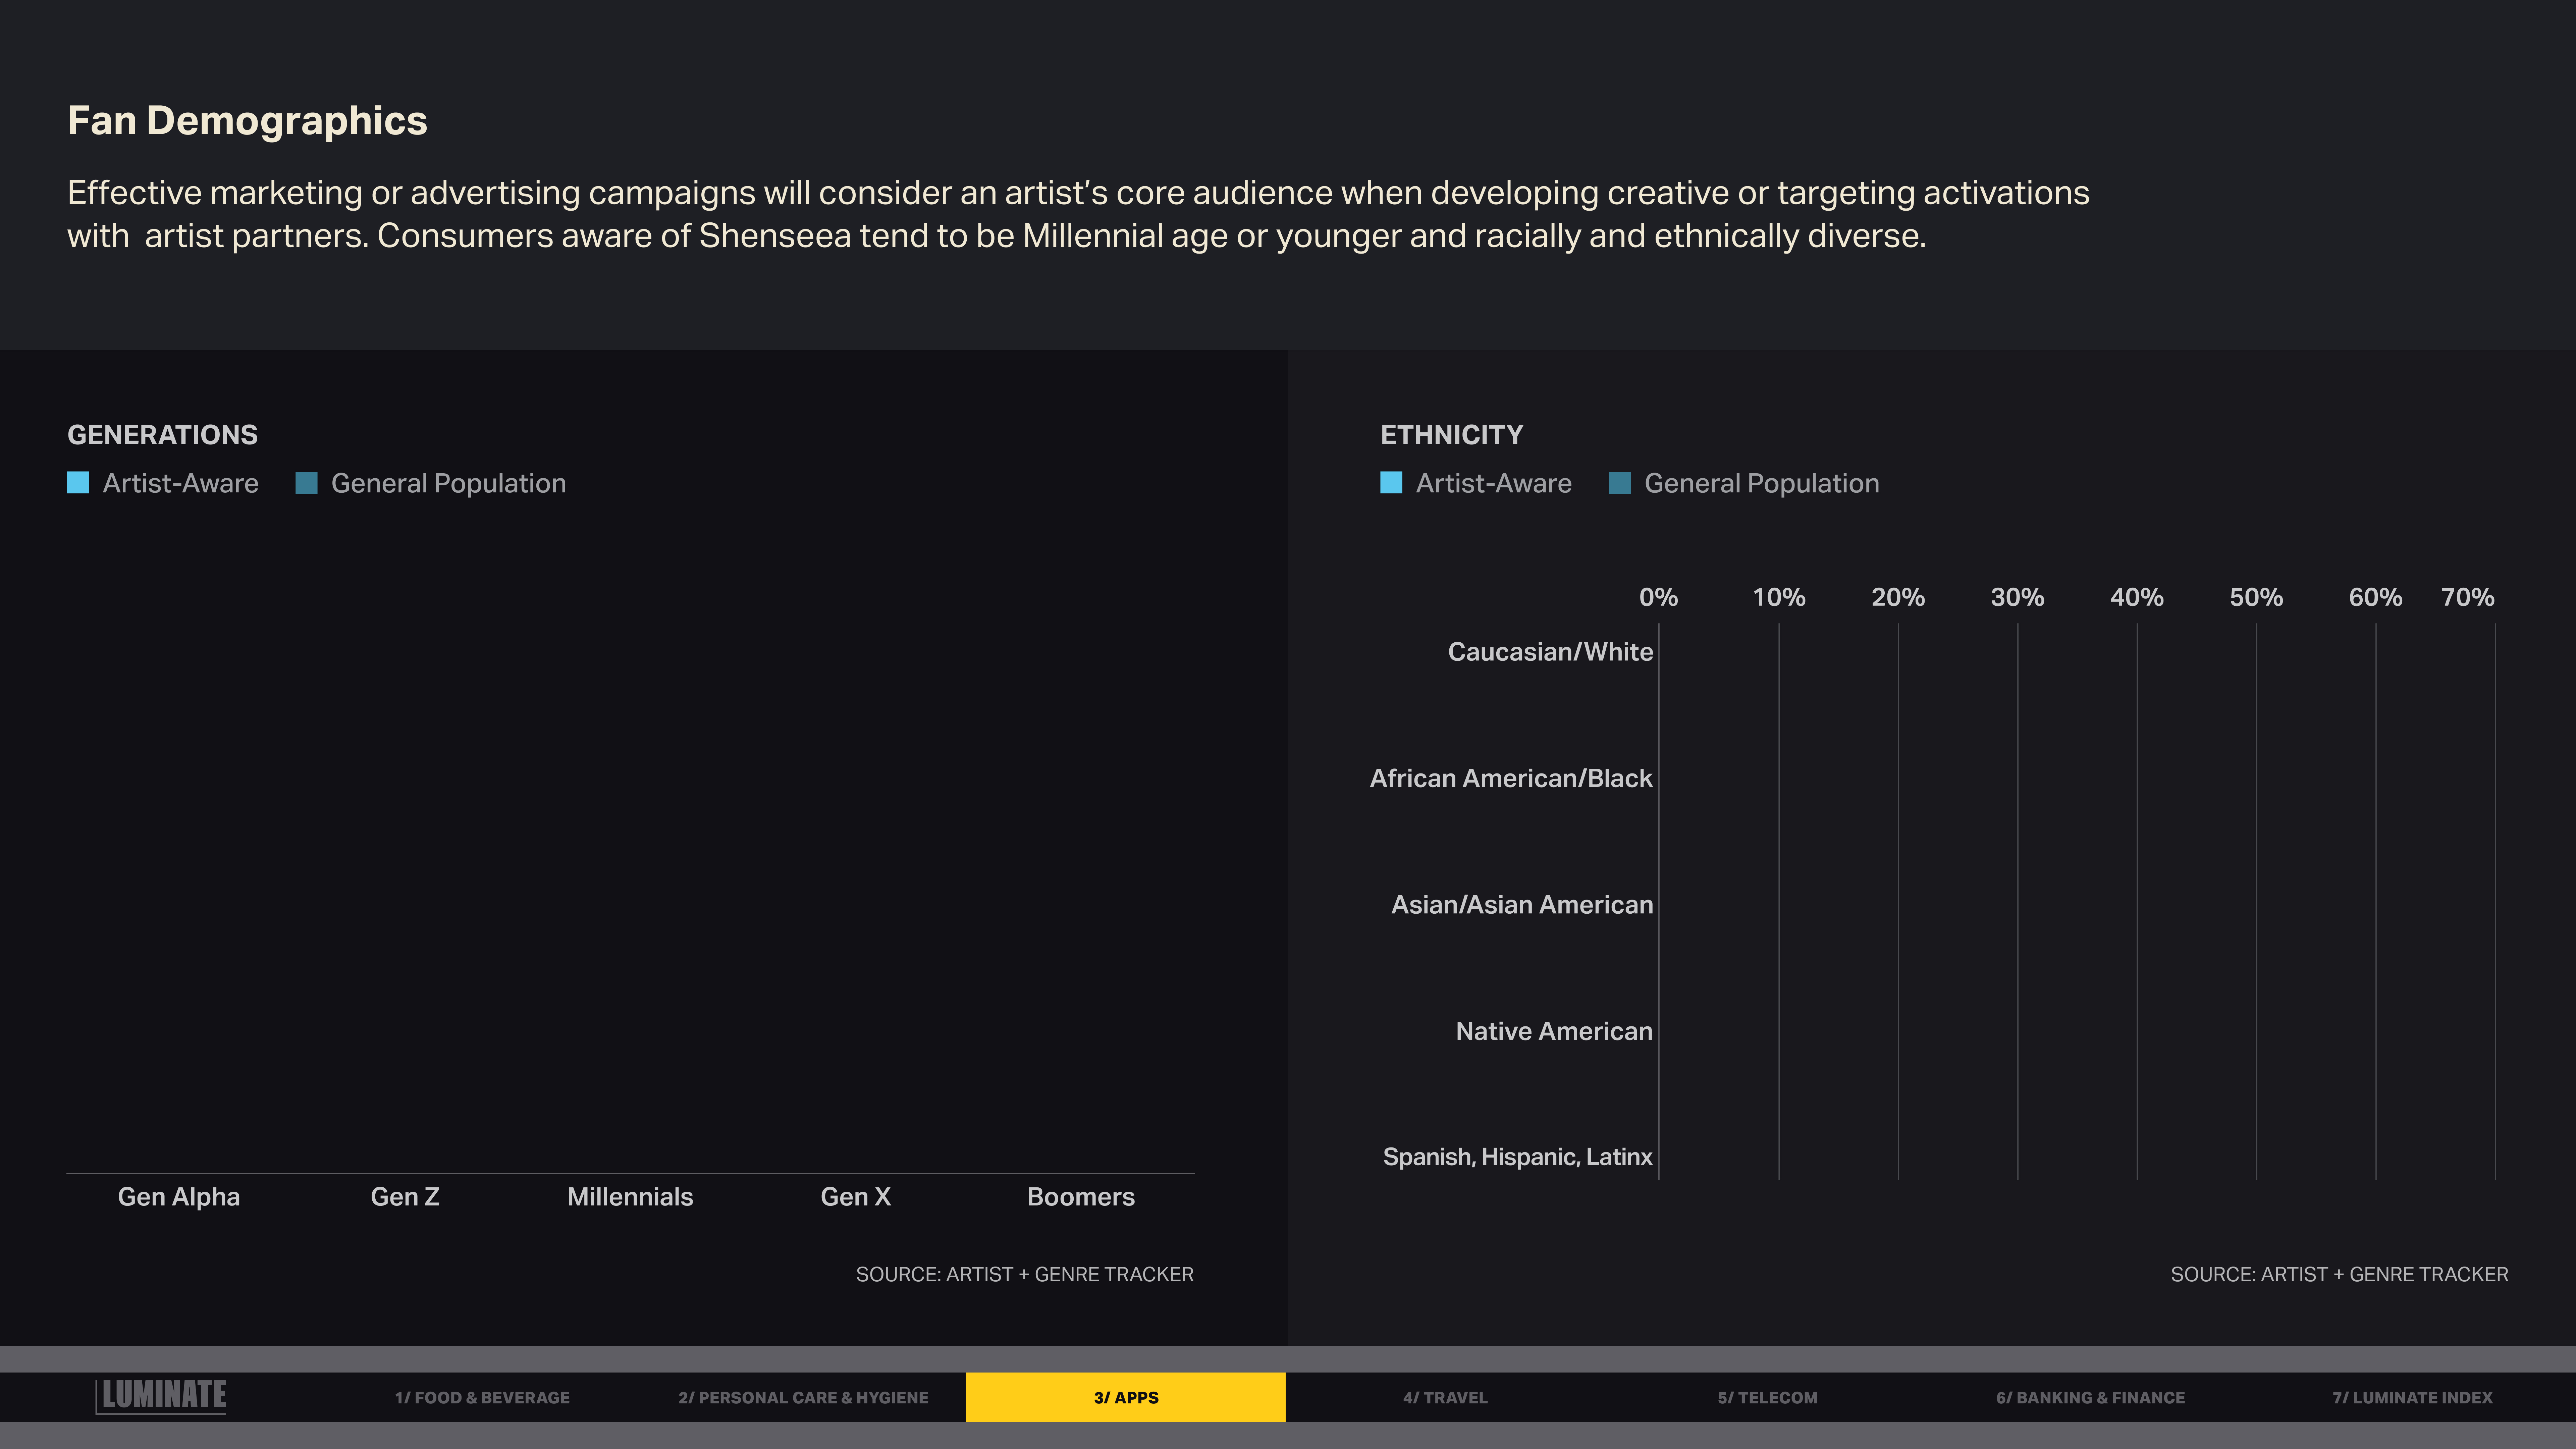Switch to the Travel section
This screenshot has height=1449, width=2576.
click(x=1445, y=1397)
